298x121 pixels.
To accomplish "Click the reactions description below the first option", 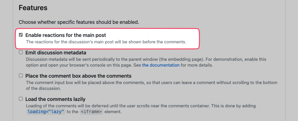I will coord(106,42).
